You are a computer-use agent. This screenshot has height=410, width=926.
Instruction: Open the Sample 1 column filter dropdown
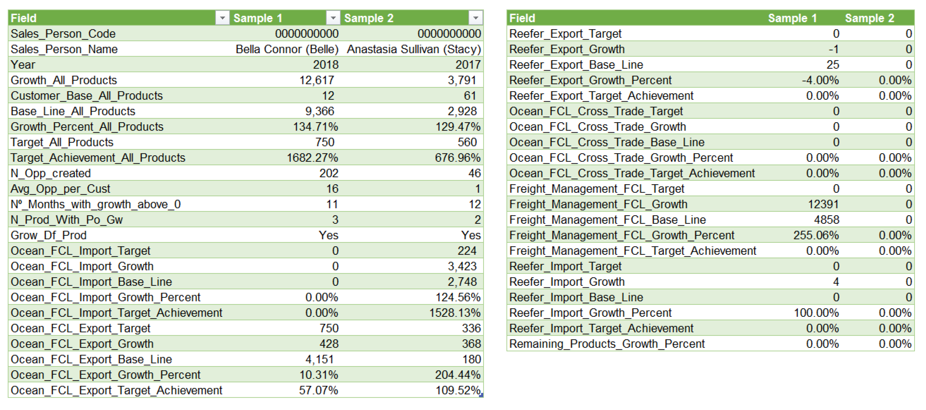(333, 18)
